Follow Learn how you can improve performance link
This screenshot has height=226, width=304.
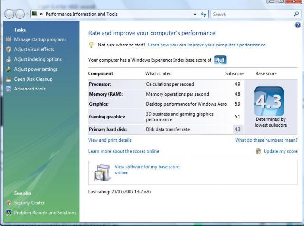coord(207,45)
